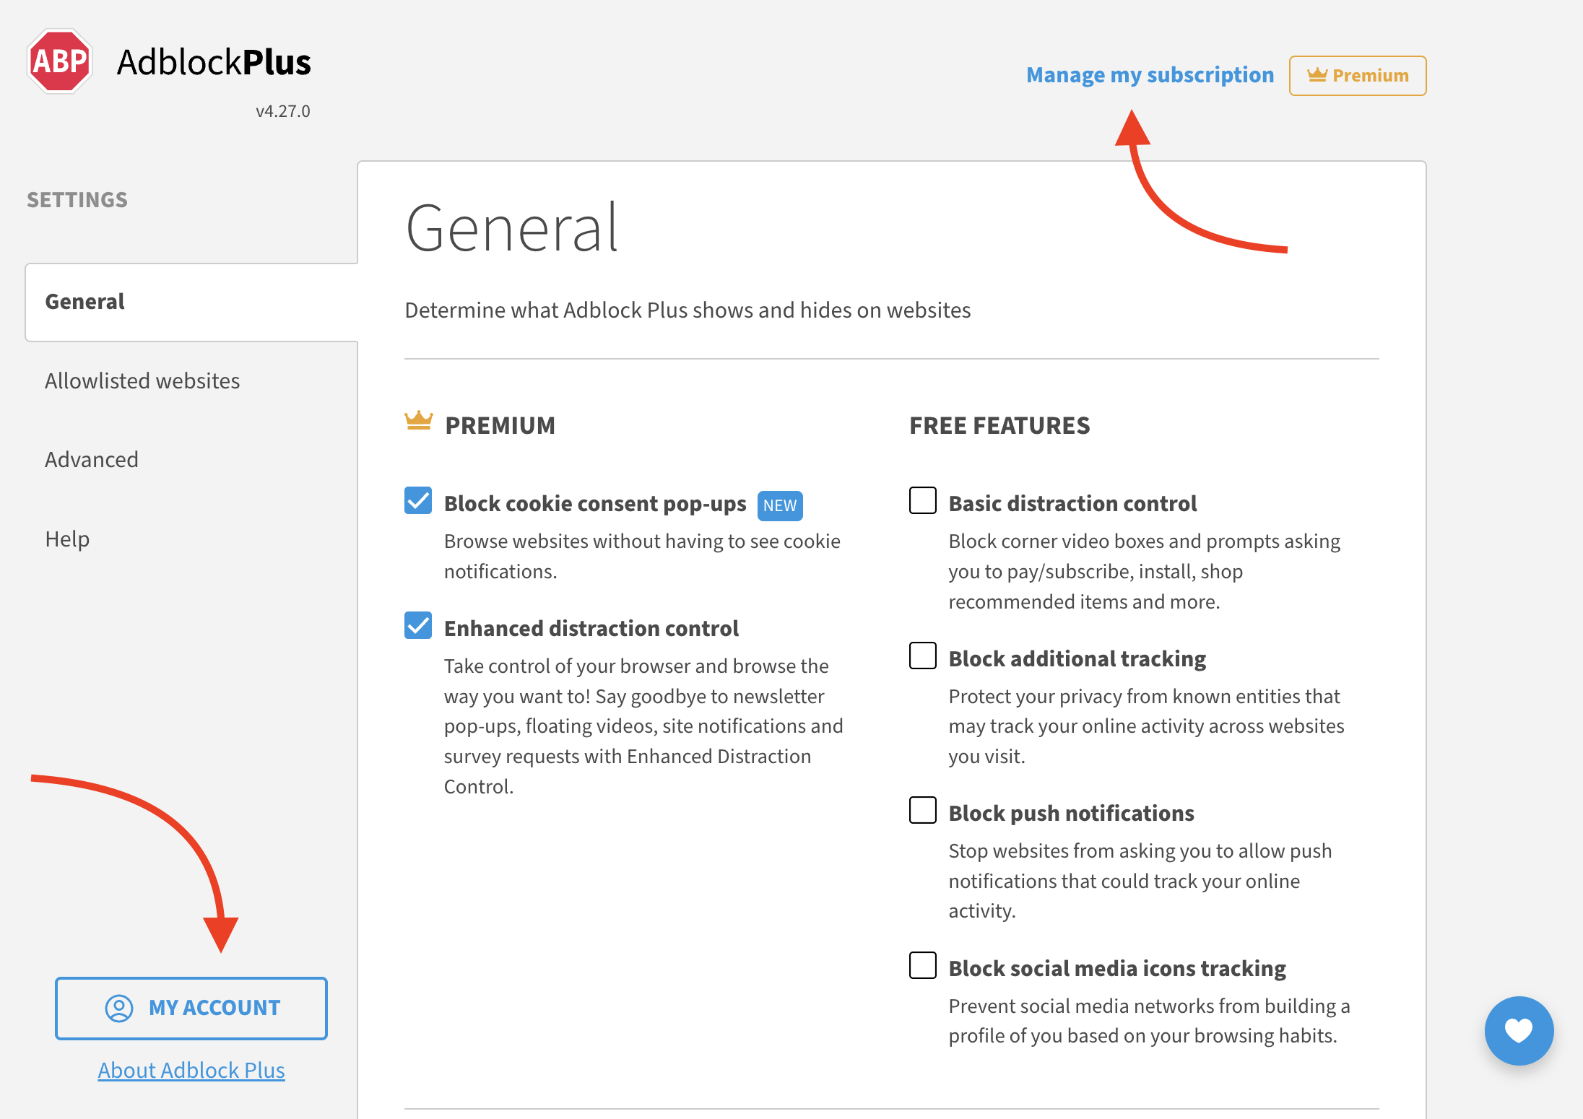Click the About Adblock Plus link
The image size is (1583, 1119).
click(x=191, y=1070)
